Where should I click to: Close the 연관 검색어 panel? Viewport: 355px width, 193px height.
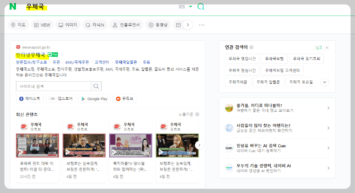coord(327,47)
